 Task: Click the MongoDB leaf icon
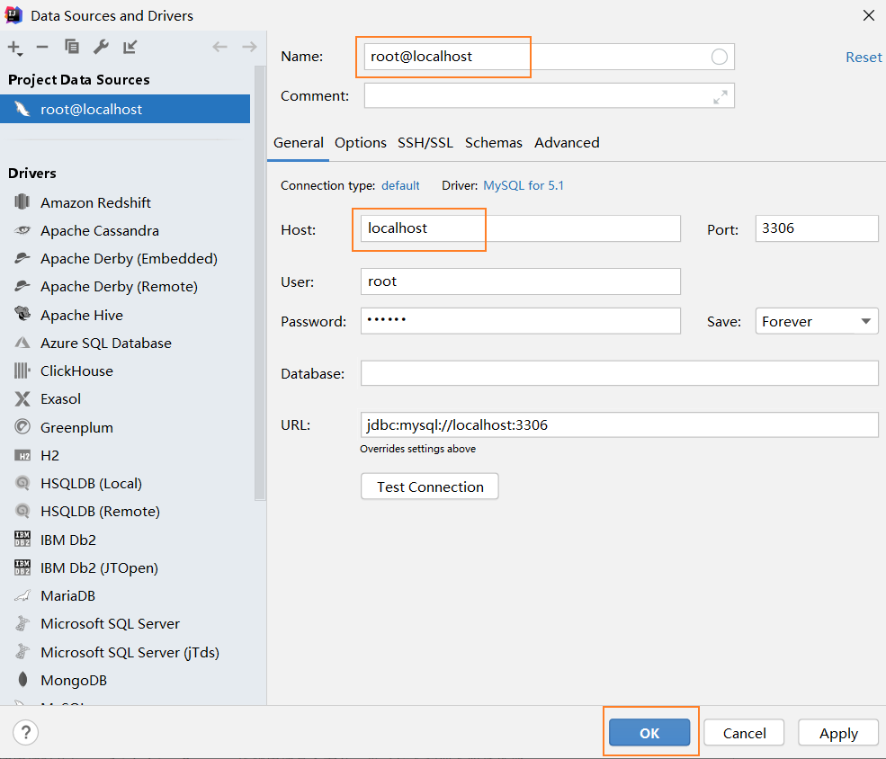(22, 679)
